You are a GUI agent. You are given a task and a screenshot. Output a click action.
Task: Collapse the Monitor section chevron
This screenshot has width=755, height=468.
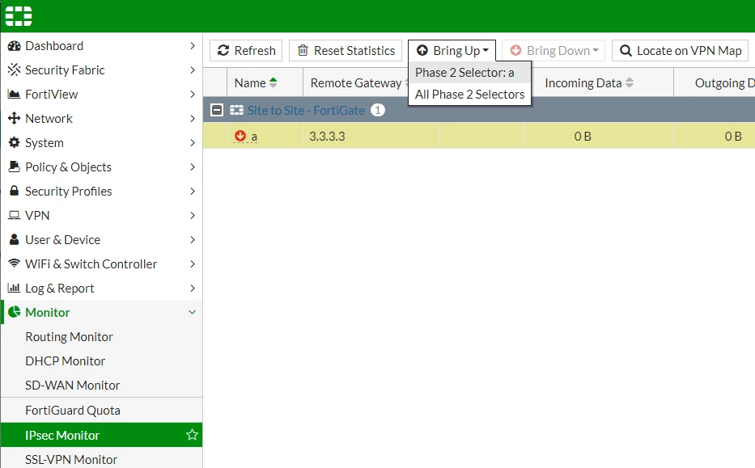coord(192,312)
